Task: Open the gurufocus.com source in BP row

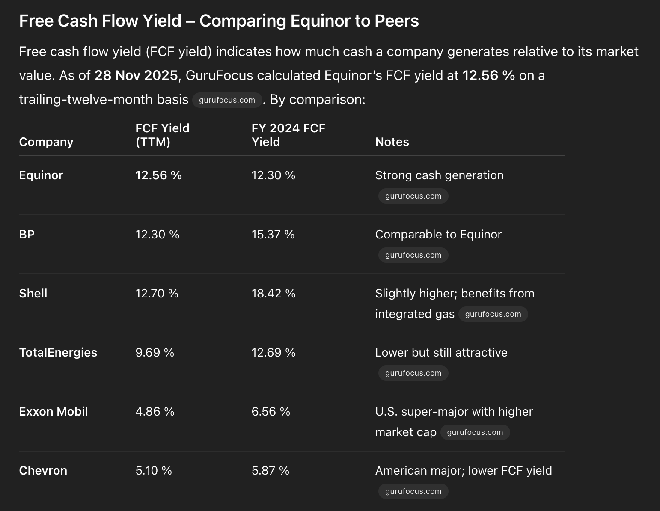Action: coord(413,255)
